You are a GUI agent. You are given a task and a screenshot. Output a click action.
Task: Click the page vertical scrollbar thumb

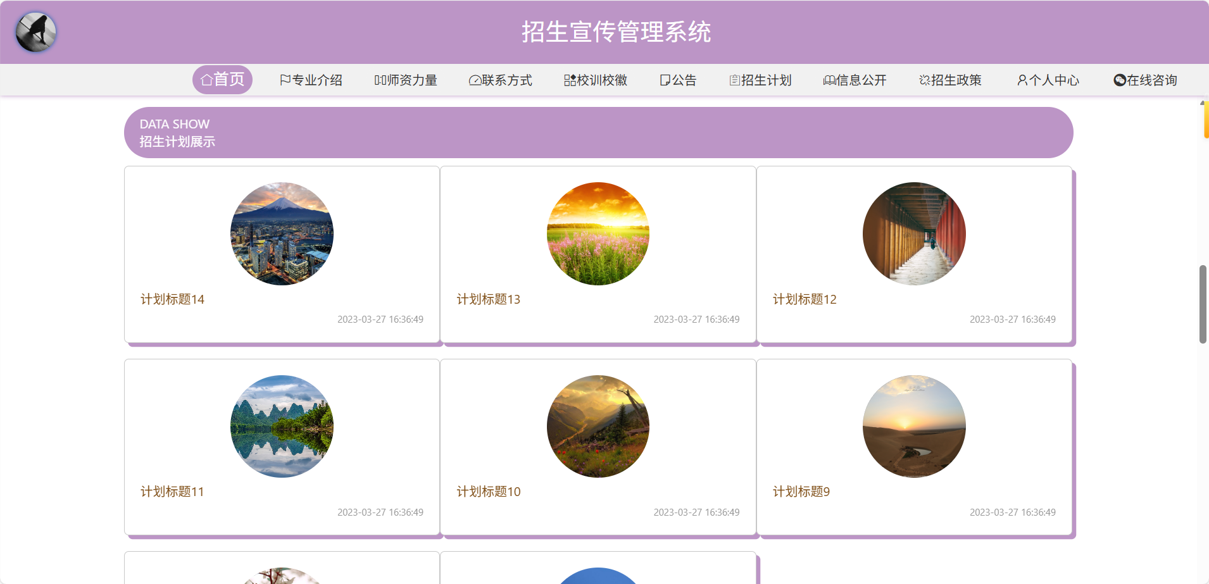tap(1203, 304)
